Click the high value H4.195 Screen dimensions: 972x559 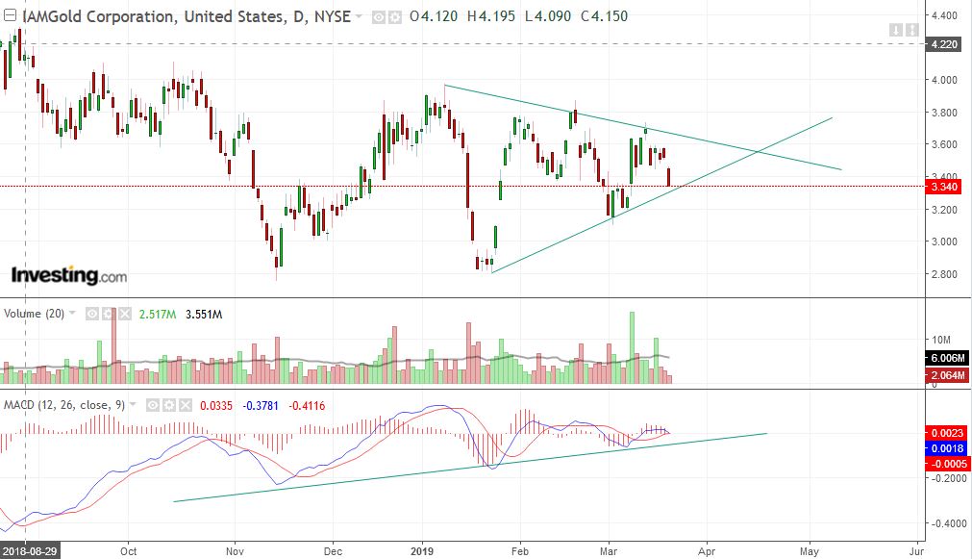click(491, 16)
